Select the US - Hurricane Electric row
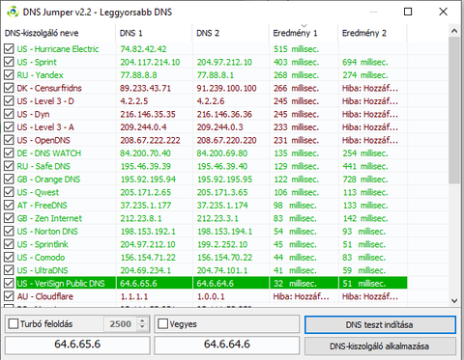Screen dimensions: 464x360 [x=204, y=49]
